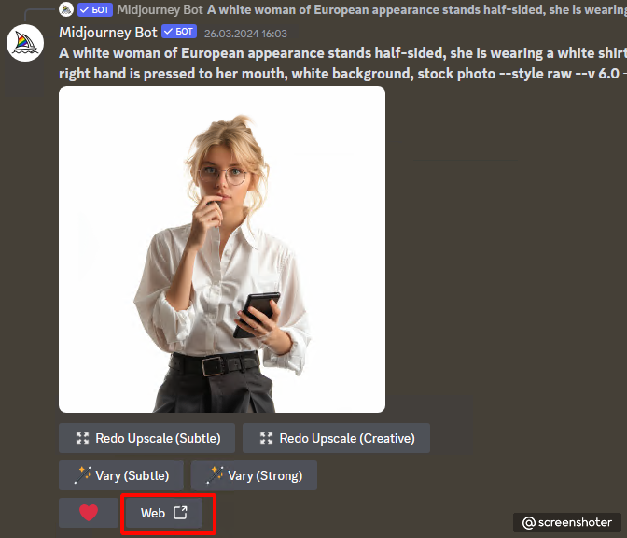The image size is (627, 538).
Task: Click expand-arrows icon on Redo Upscale (Creative)
Action: (x=266, y=438)
